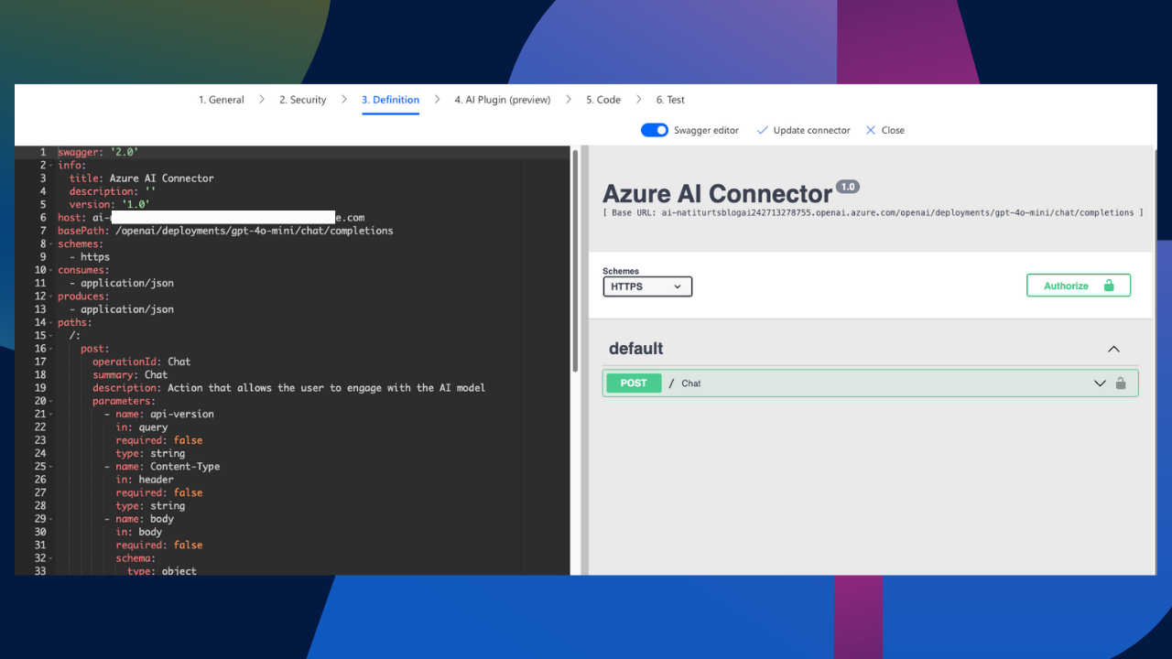Click the "swagger: '2.0'" line in the editor

pyautogui.click(x=98, y=152)
